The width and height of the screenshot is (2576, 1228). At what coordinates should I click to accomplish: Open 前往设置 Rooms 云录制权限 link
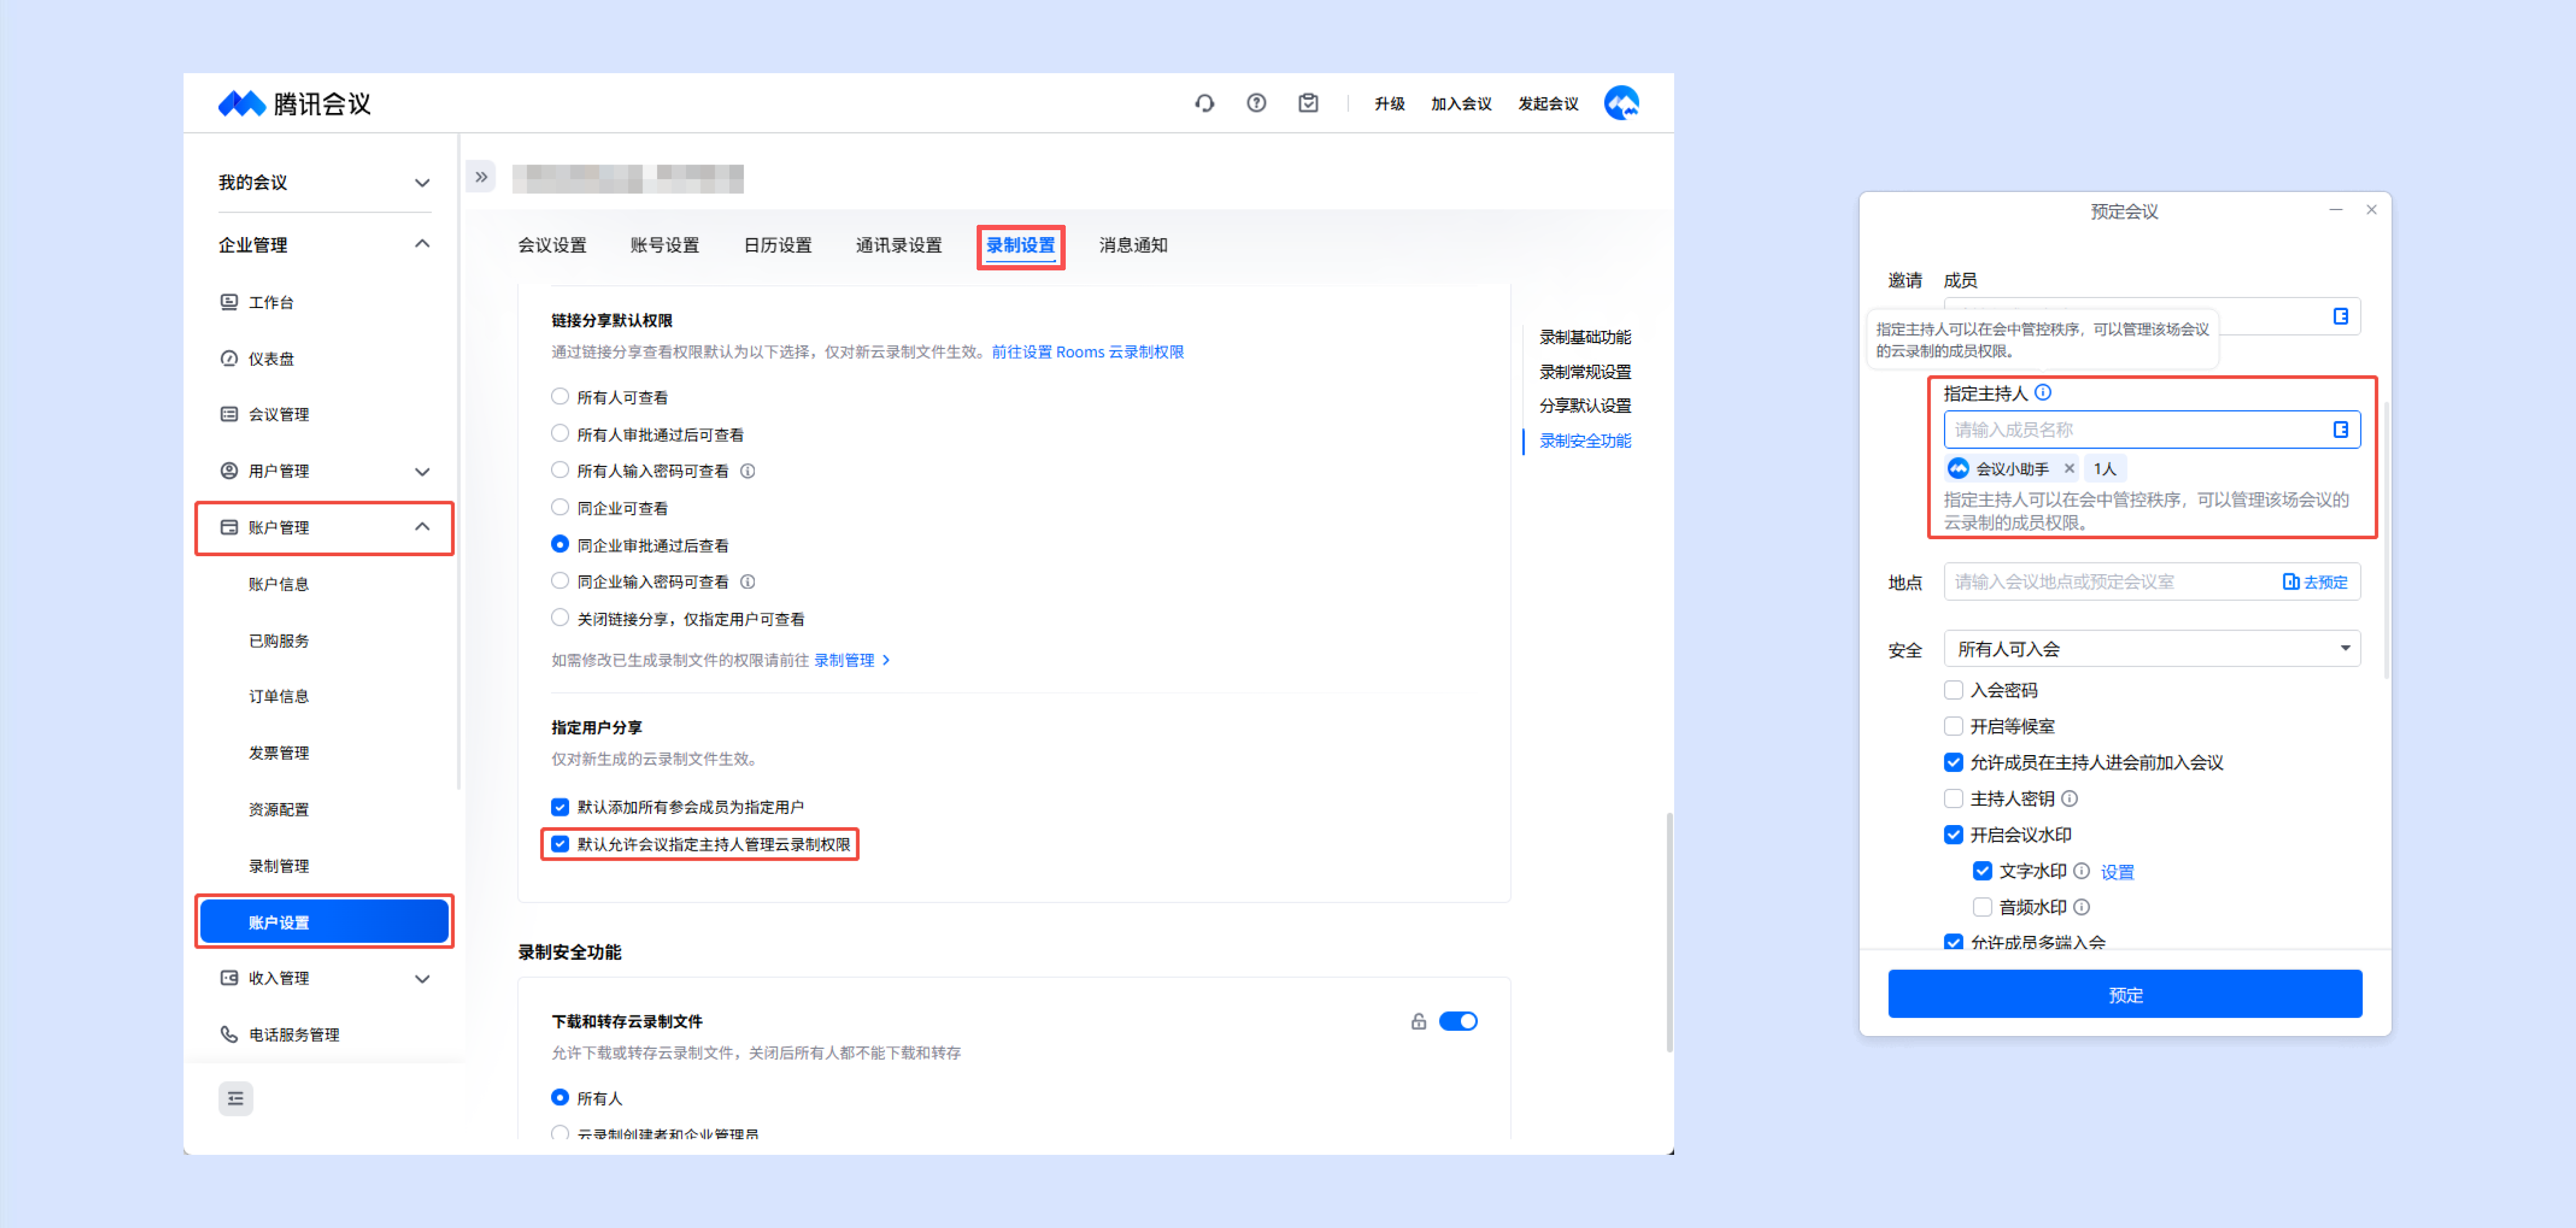pos(1087,352)
